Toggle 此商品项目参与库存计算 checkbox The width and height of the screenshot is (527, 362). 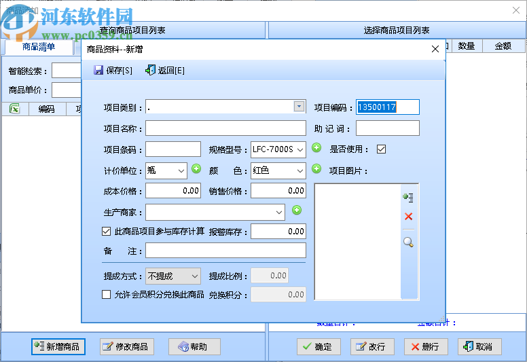(106, 231)
